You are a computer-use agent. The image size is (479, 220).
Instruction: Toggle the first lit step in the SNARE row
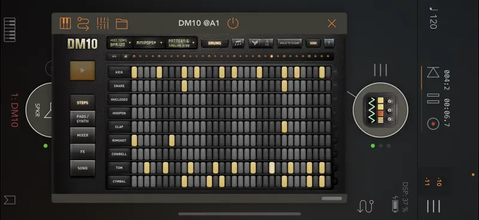pyautogui.click(x=184, y=86)
